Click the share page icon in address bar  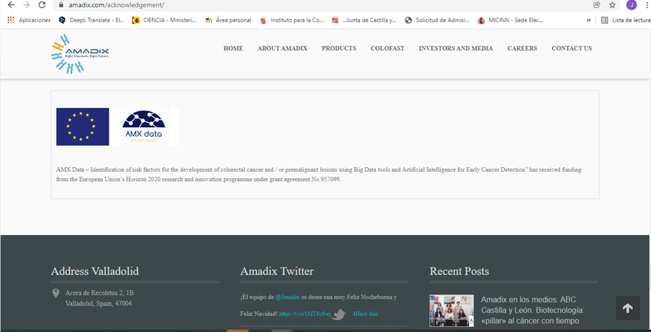pos(596,5)
